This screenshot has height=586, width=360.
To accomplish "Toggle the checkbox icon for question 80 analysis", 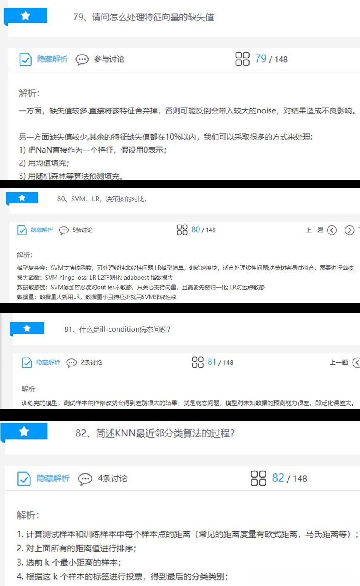I will (x=22, y=230).
